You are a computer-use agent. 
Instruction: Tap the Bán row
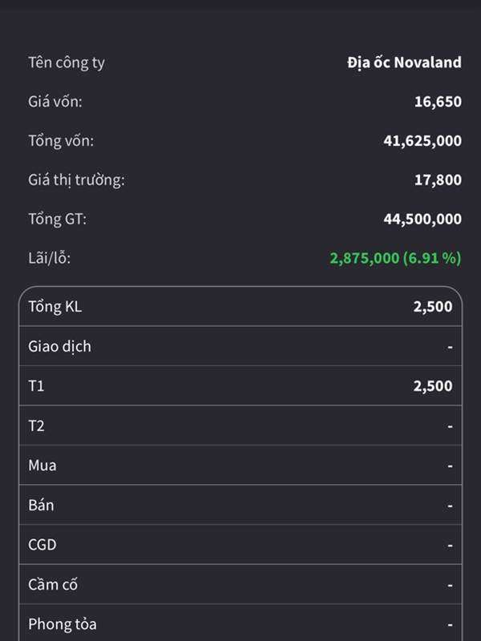[240, 505]
